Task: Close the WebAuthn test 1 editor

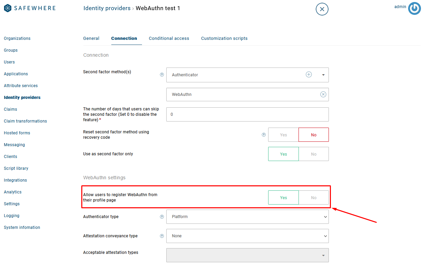Action: 322,9
